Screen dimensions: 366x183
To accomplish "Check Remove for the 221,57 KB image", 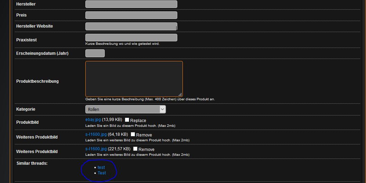I will (x=135, y=149).
